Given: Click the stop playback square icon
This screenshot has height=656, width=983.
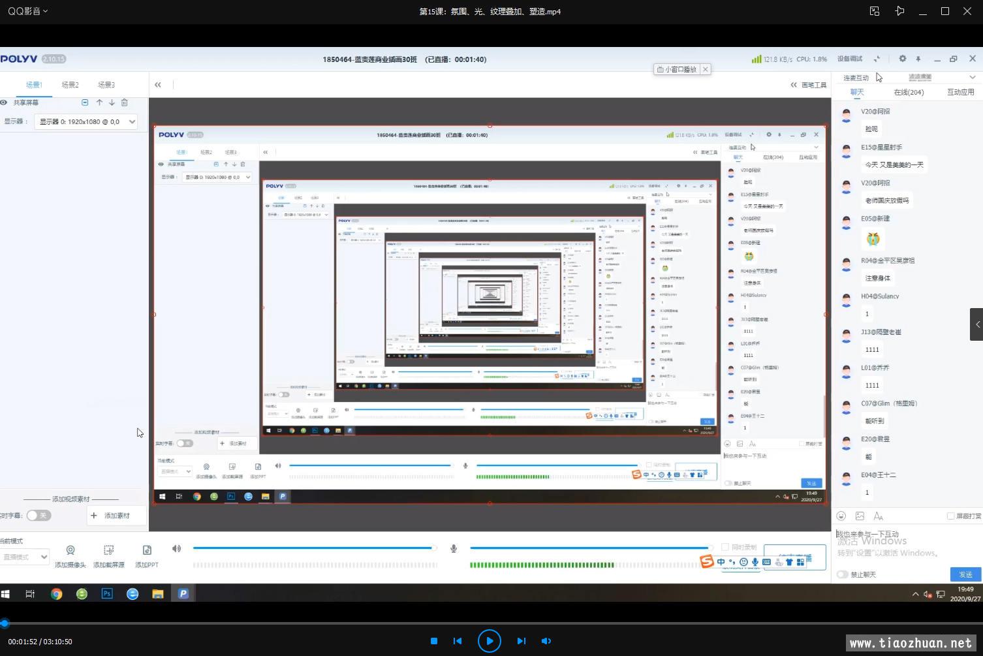Looking at the screenshot, I should pyautogui.click(x=434, y=641).
